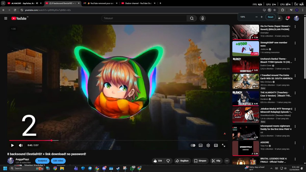Viewport: 306px width, 172px height.
Task: Mute the video volume icon
Action: click(21, 145)
